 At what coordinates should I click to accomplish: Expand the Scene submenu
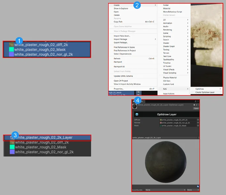174,33
